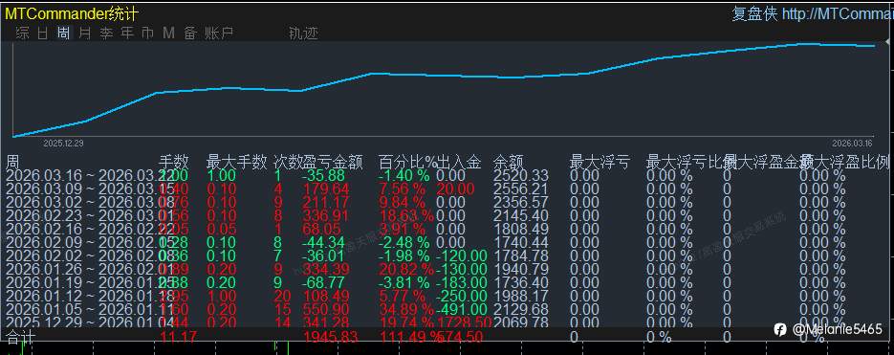Image resolution: width=894 pixels, height=355 pixels.
Task: Open the 轨迹 trajectory tab
Action: [x=303, y=33]
